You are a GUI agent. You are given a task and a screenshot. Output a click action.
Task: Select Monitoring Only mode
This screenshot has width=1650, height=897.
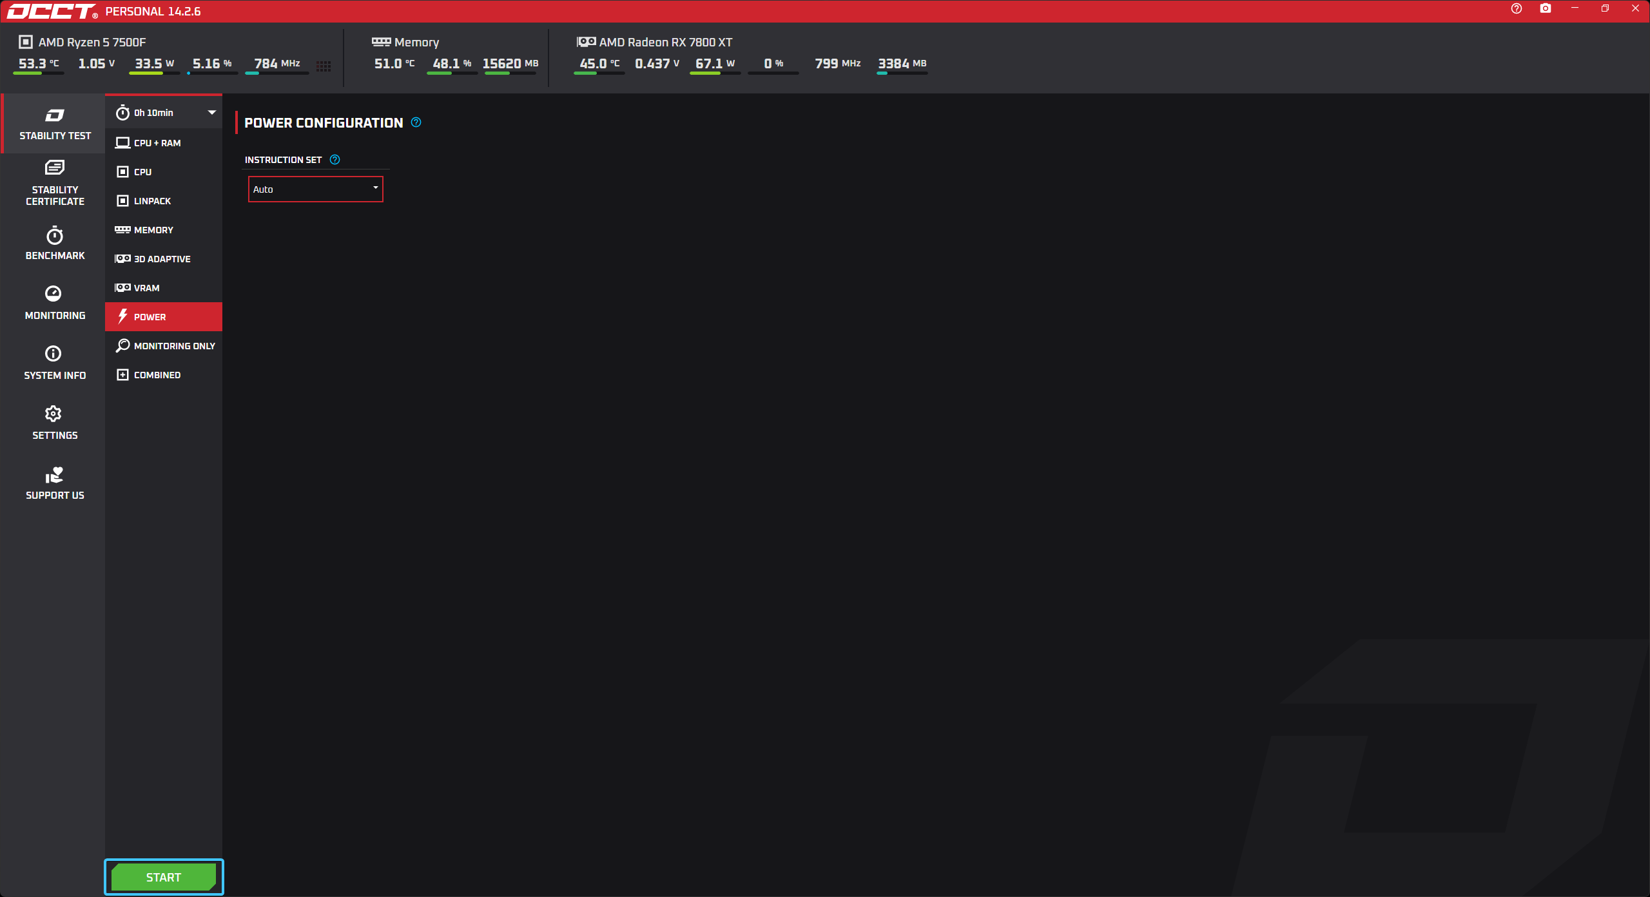click(x=174, y=346)
